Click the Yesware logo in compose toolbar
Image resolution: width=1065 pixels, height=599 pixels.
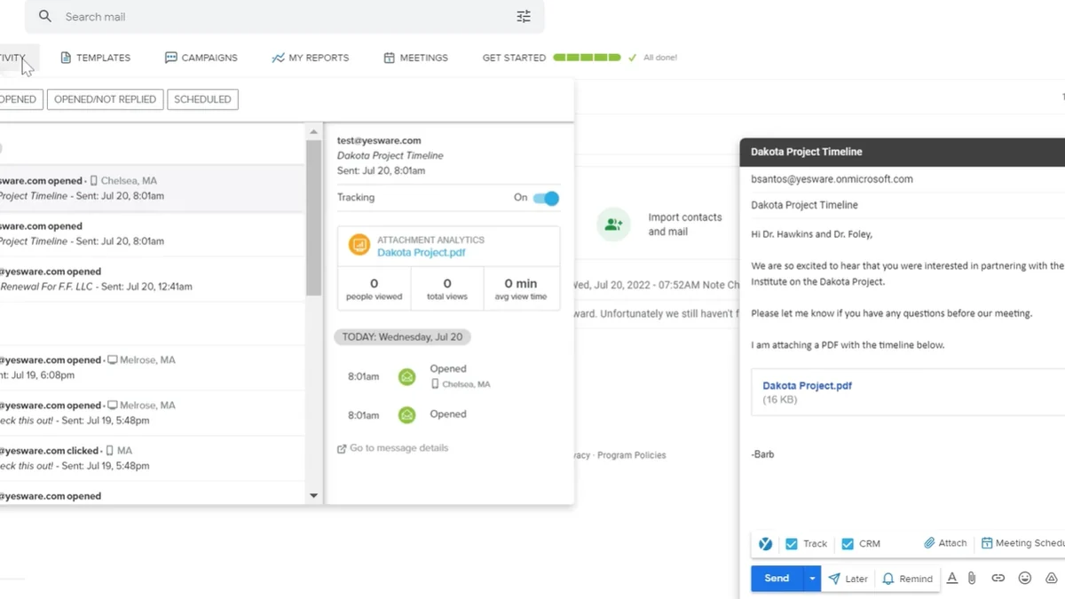[765, 544]
